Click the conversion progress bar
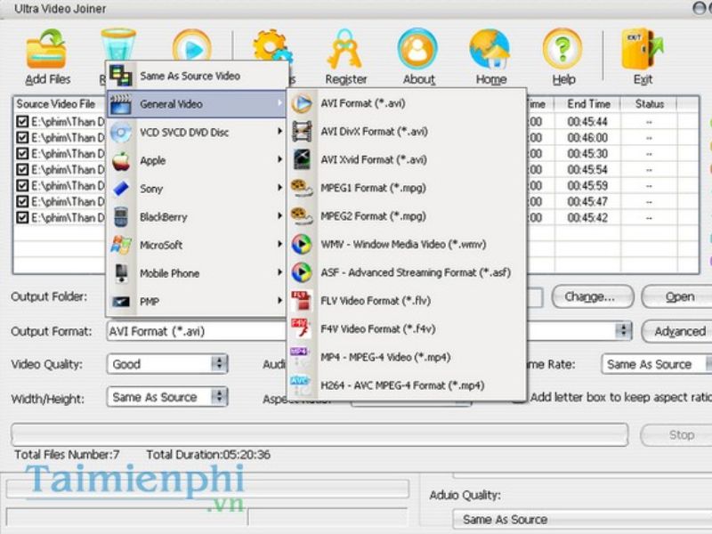Screen dimensions: 712x534 pyautogui.click(x=320, y=435)
